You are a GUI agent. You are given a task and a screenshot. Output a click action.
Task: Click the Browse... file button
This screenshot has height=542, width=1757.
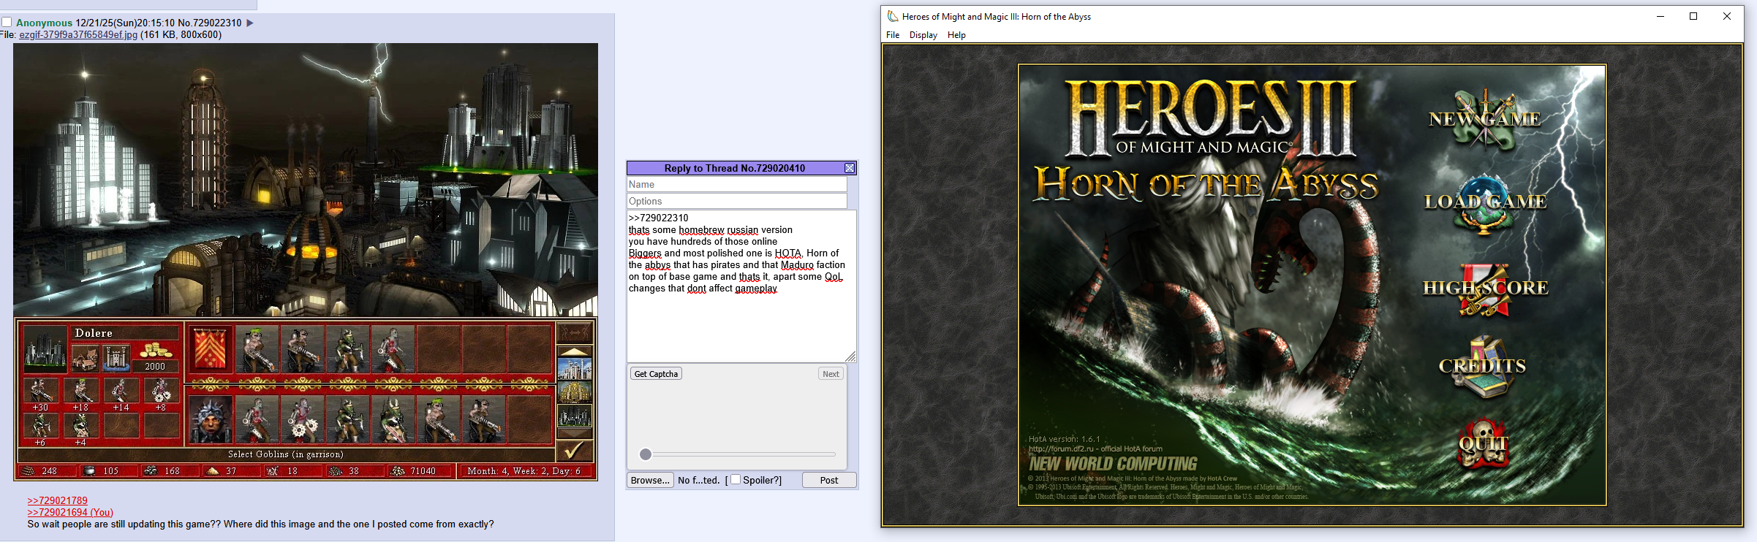point(650,480)
